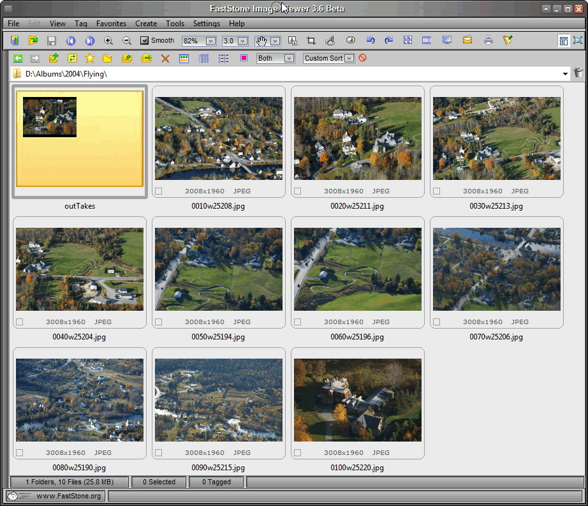This screenshot has height=506, width=588.
Task: Click the open file folder icon
Action: pos(33,40)
